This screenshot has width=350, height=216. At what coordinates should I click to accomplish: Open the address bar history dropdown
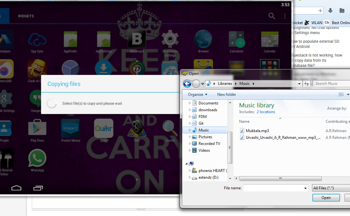pos(299,84)
